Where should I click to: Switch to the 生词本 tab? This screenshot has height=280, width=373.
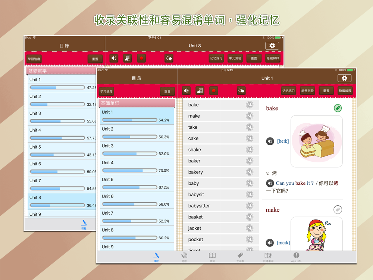click(x=240, y=257)
